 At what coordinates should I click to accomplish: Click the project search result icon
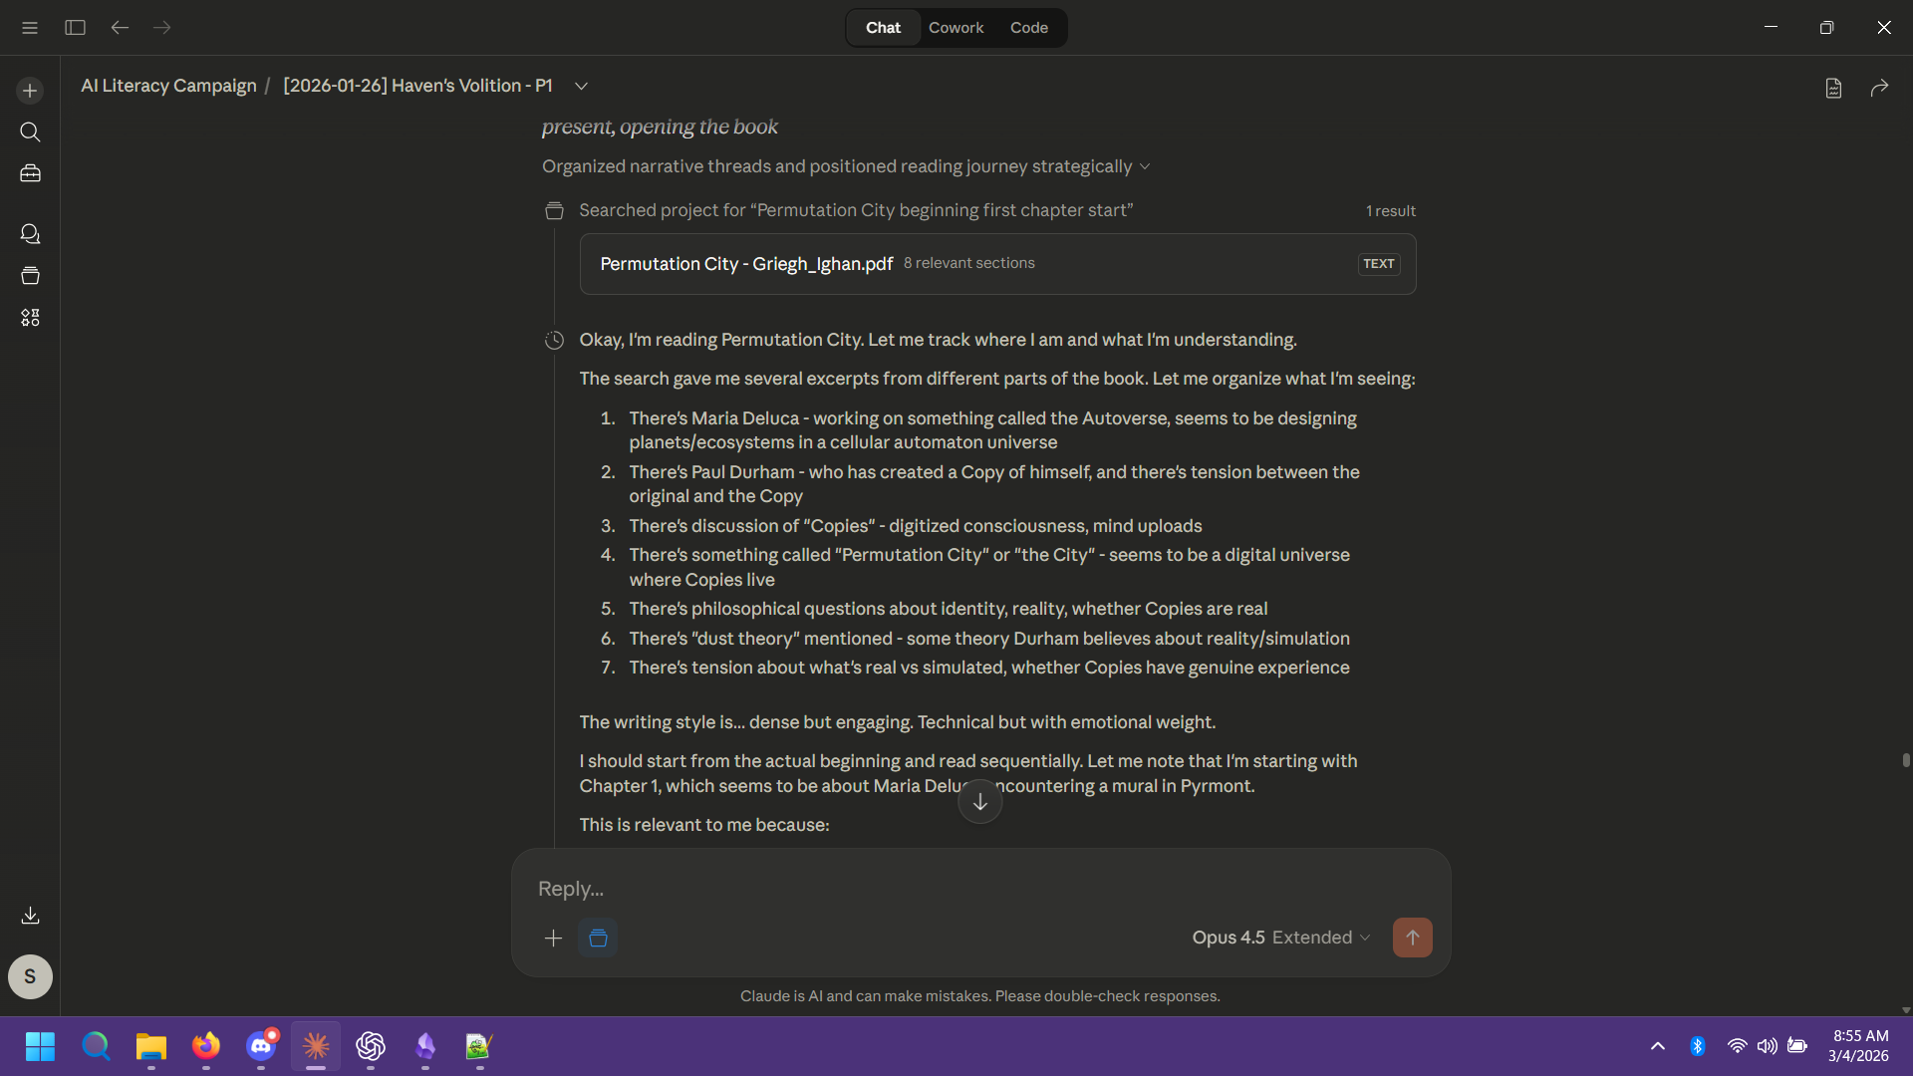click(554, 210)
